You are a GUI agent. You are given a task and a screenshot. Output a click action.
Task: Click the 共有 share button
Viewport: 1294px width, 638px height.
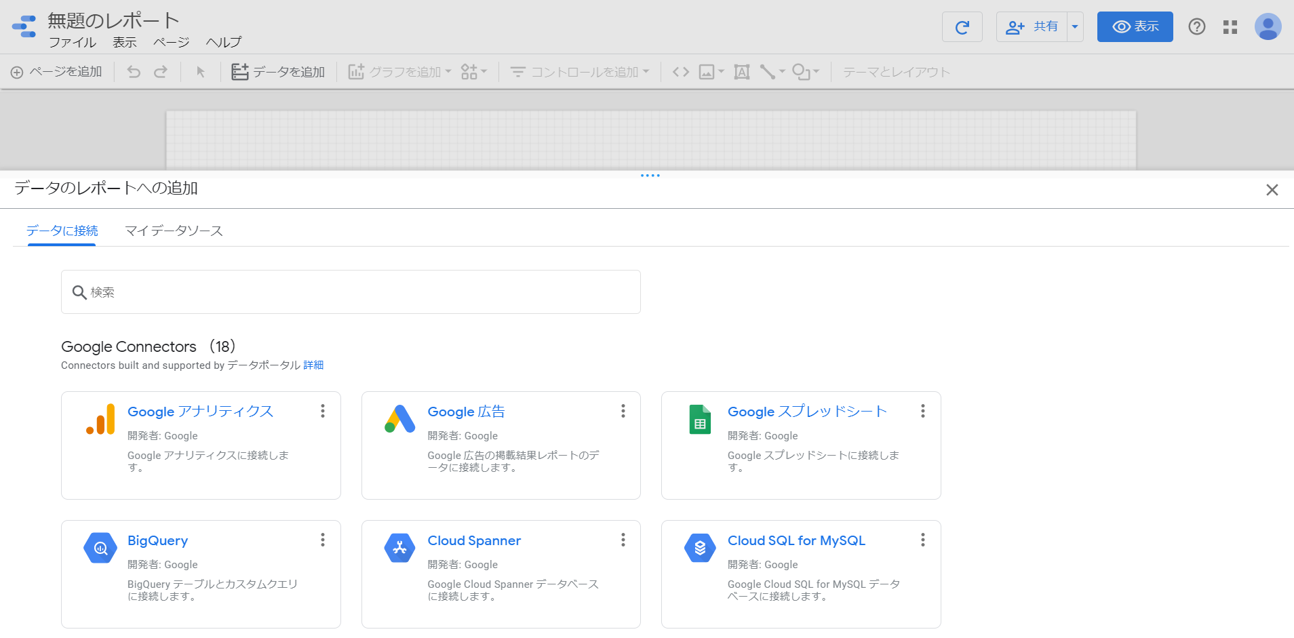[x=1032, y=27]
